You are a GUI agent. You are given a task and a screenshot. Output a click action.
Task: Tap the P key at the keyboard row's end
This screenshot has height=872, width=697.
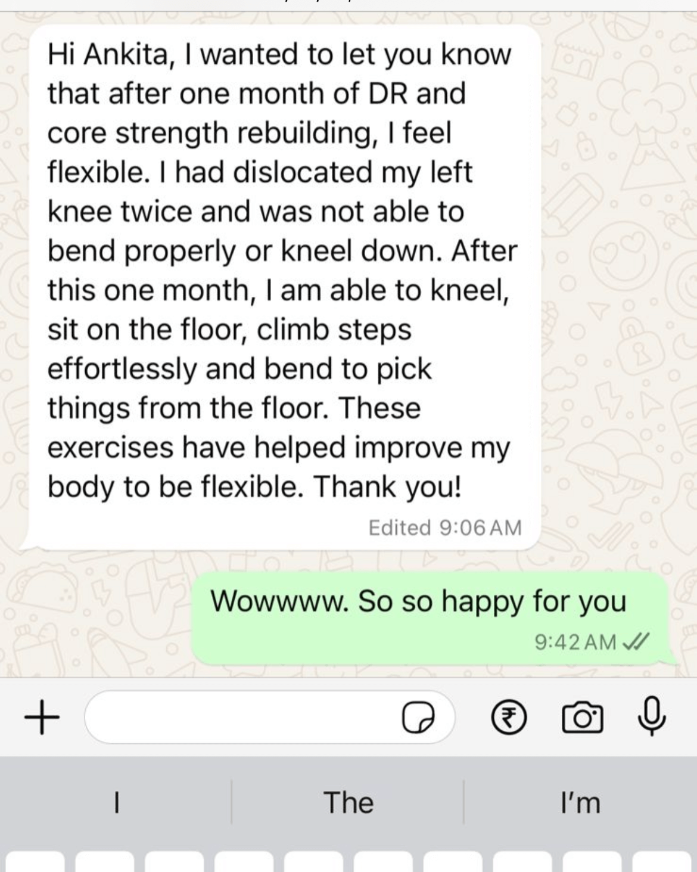[662, 862]
